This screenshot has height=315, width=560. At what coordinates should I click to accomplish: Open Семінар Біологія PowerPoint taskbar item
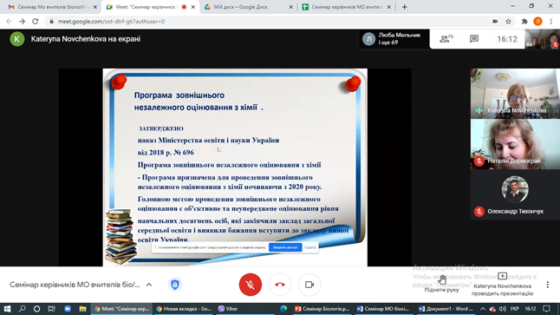[322, 309]
